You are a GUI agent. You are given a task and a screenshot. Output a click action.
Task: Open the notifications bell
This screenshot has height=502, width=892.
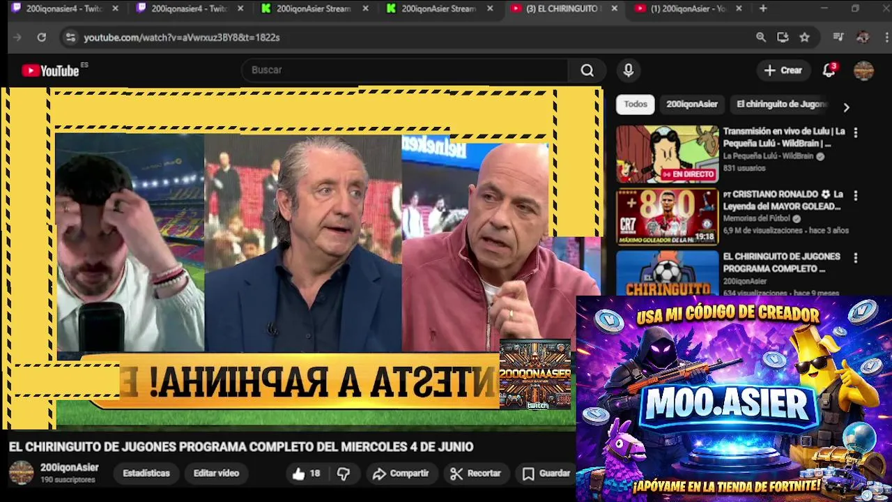tap(829, 70)
